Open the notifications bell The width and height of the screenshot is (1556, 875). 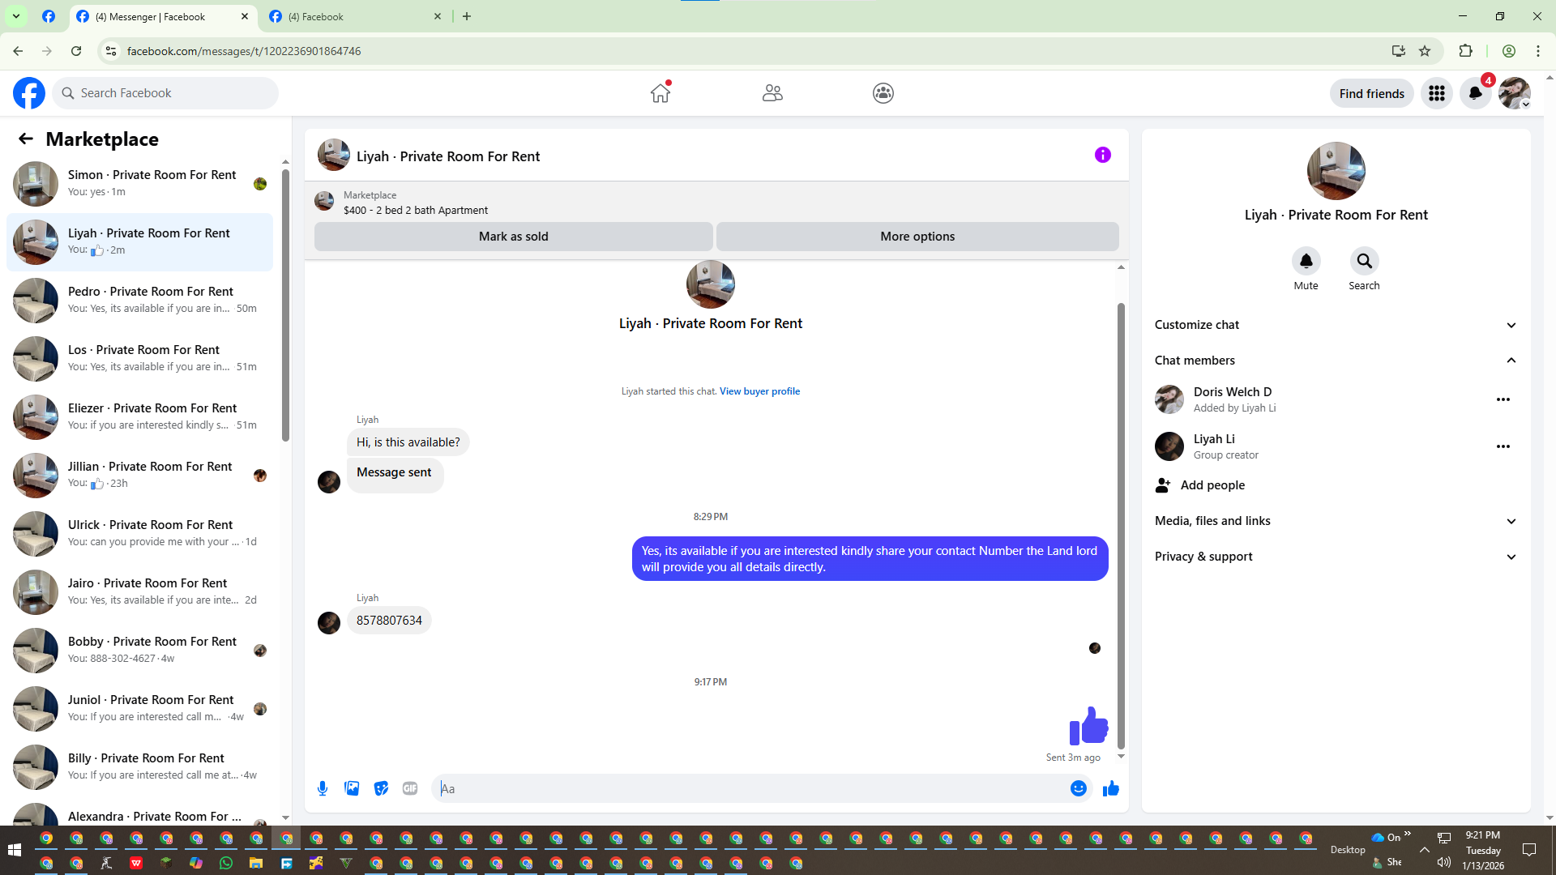(1475, 93)
